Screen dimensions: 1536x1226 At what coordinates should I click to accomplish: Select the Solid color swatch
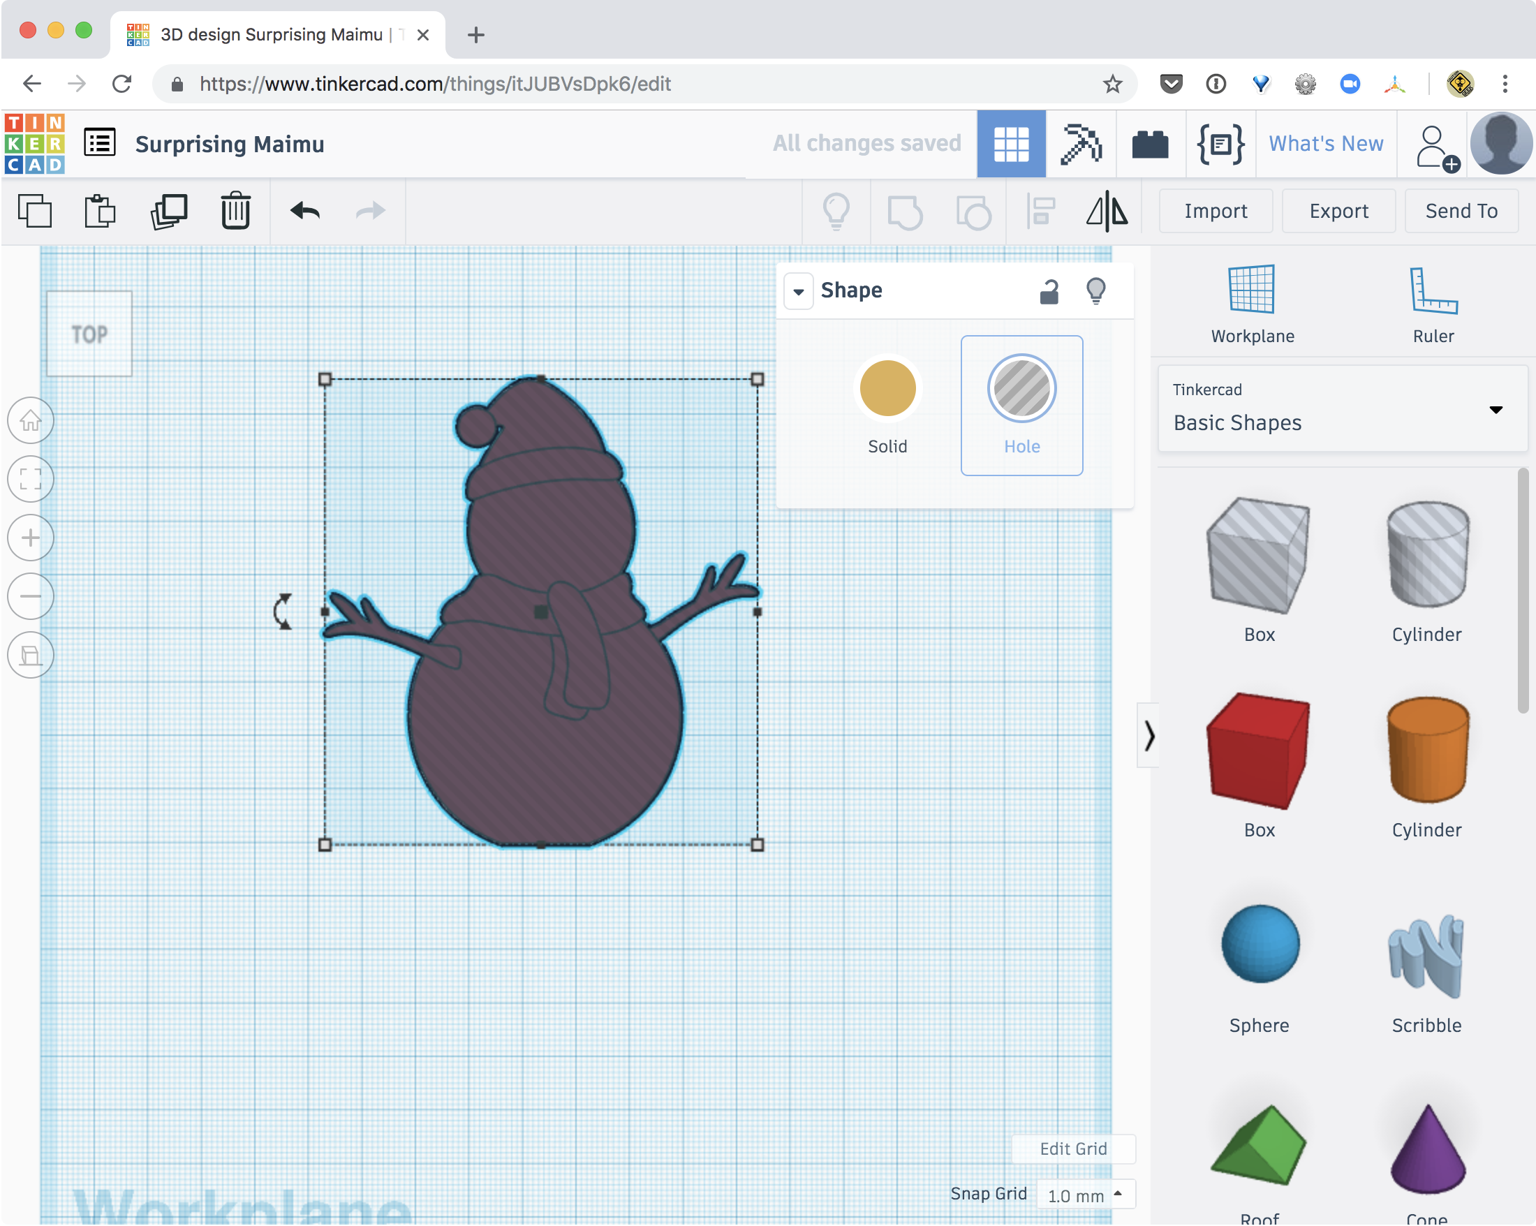[x=887, y=388]
